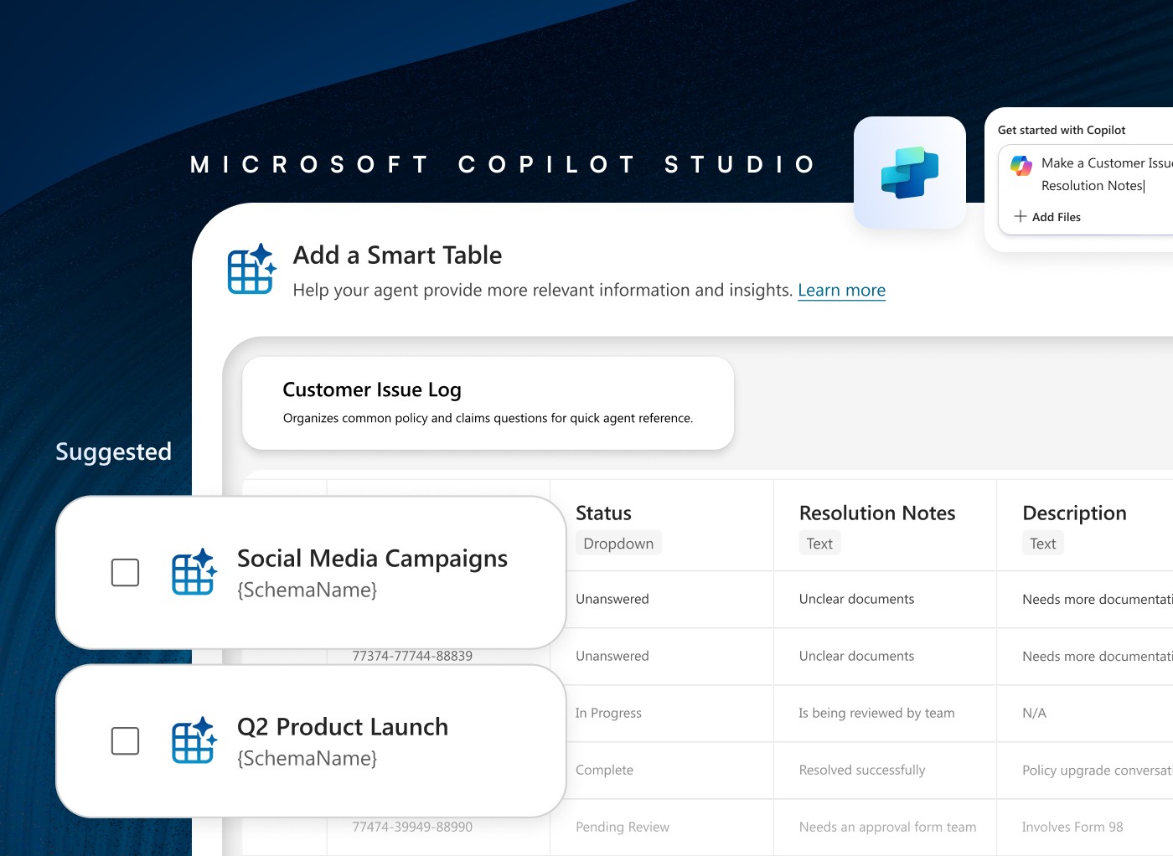Click the Add a Smart Table heading
This screenshot has height=856, width=1173.
(397, 255)
